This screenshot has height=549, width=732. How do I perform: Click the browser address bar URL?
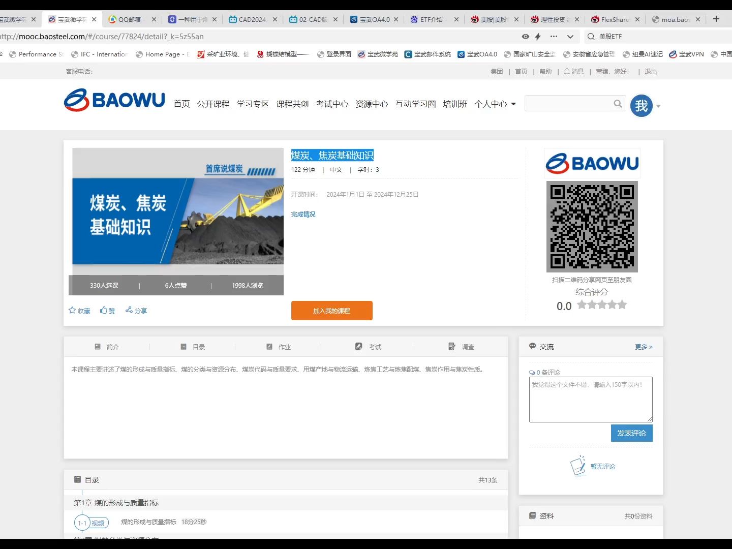102,37
